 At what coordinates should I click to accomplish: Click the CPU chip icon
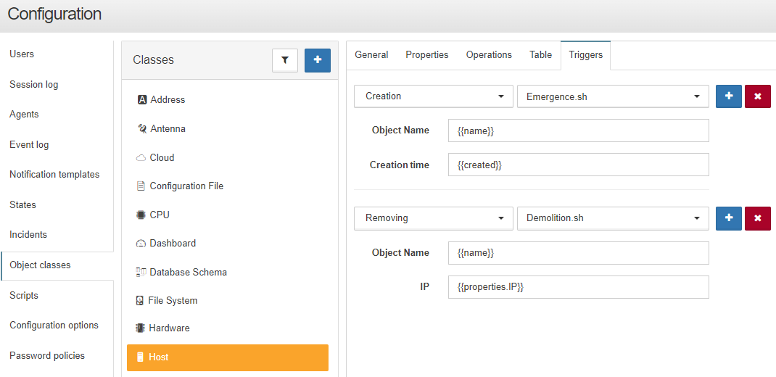click(141, 215)
